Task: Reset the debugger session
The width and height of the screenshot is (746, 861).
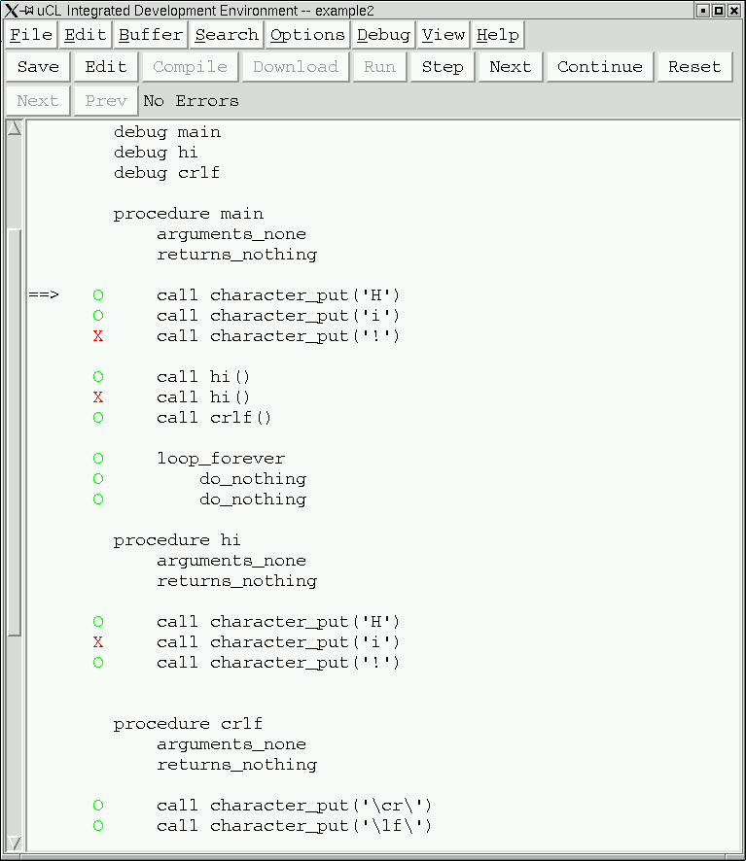Action: pos(694,67)
